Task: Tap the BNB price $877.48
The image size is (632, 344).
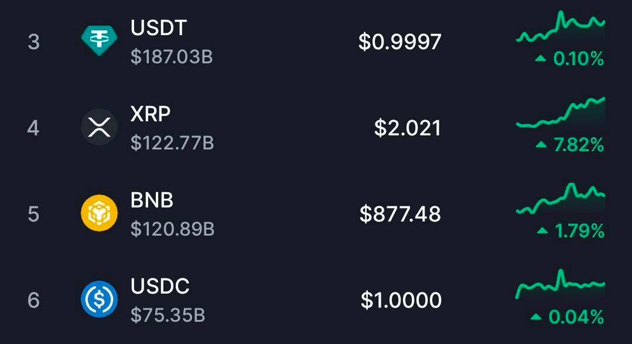Action: coord(400,214)
